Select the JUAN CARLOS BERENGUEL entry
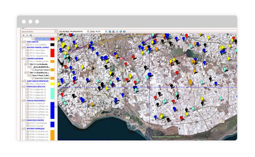The image size is (255, 157). coord(38,81)
